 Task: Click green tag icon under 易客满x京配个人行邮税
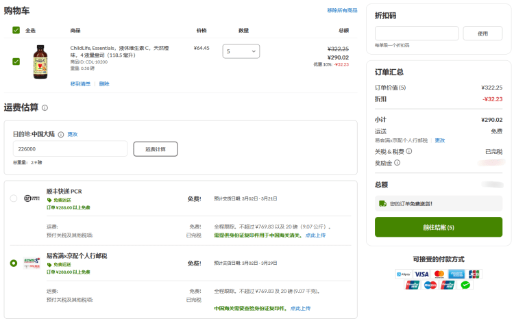[49, 264]
